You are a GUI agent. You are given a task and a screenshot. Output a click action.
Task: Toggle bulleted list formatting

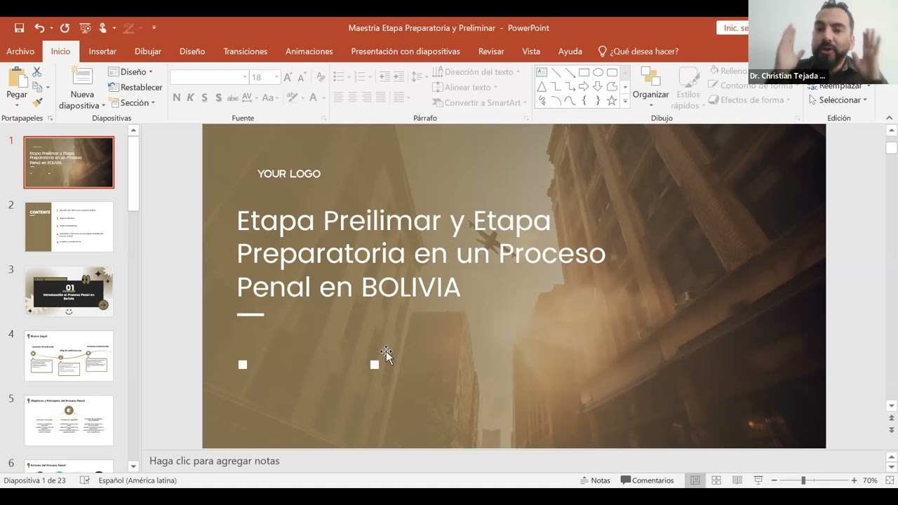click(340, 77)
